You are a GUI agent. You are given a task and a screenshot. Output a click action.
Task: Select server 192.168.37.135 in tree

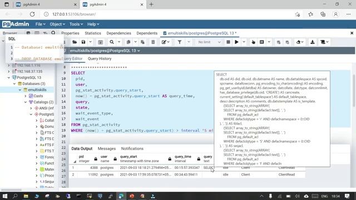pos(29,72)
